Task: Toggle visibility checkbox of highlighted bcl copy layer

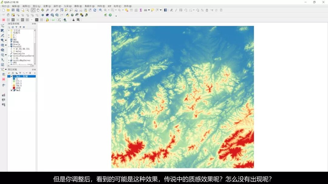Action: (x=12, y=76)
